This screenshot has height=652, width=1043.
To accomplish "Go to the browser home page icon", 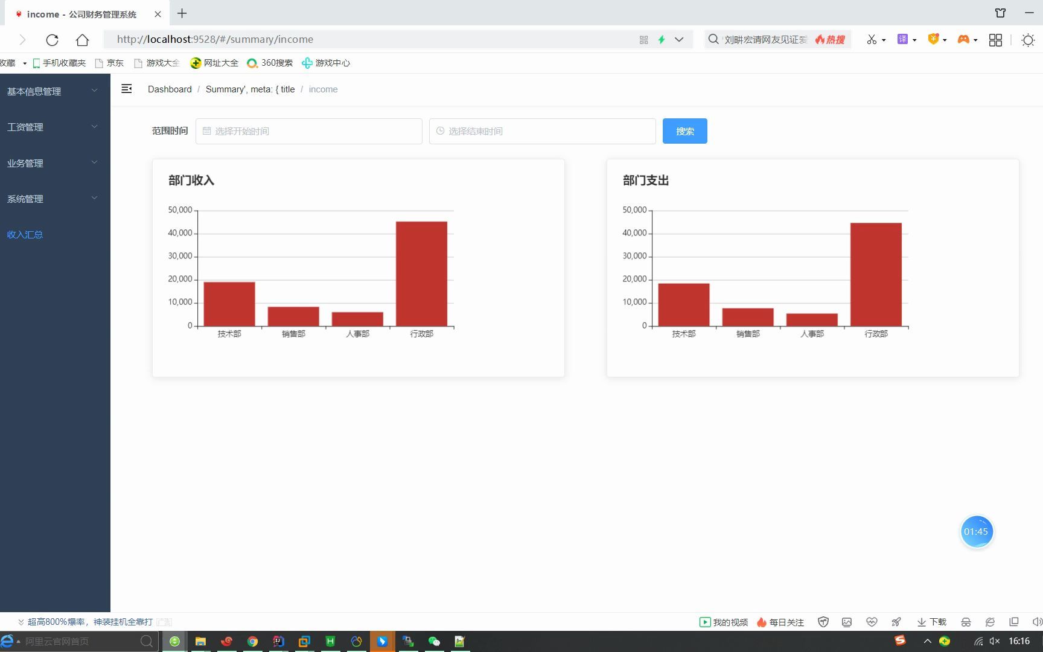I will [x=82, y=40].
